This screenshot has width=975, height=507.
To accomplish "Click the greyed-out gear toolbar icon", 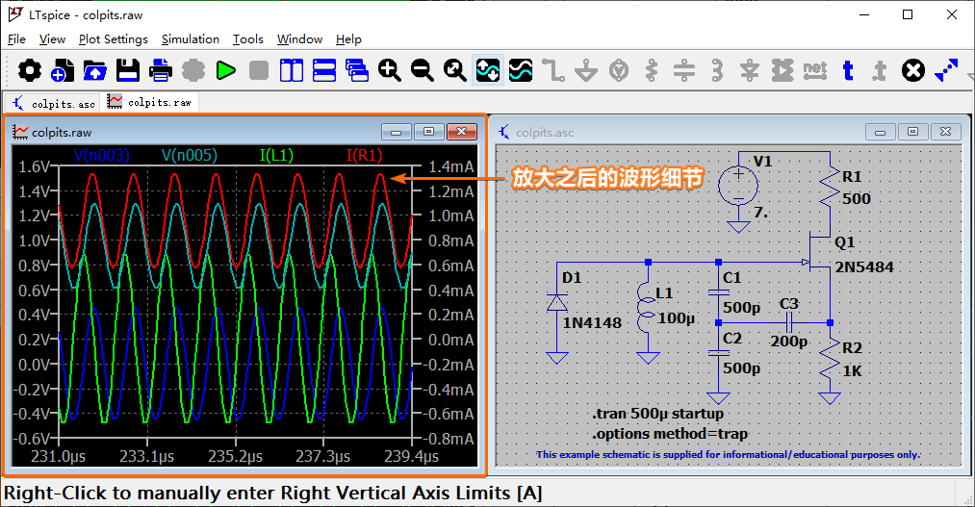I will click(193, 70).
